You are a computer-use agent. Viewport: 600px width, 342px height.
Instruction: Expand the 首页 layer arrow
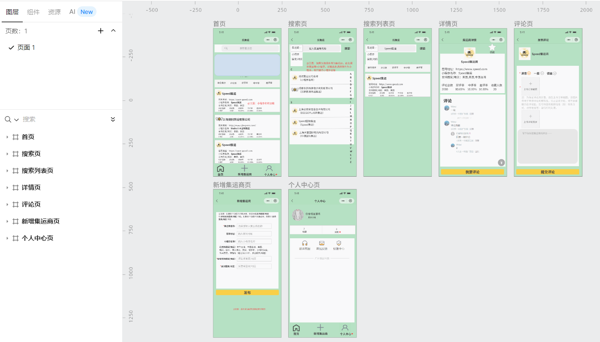coord(7,137)
